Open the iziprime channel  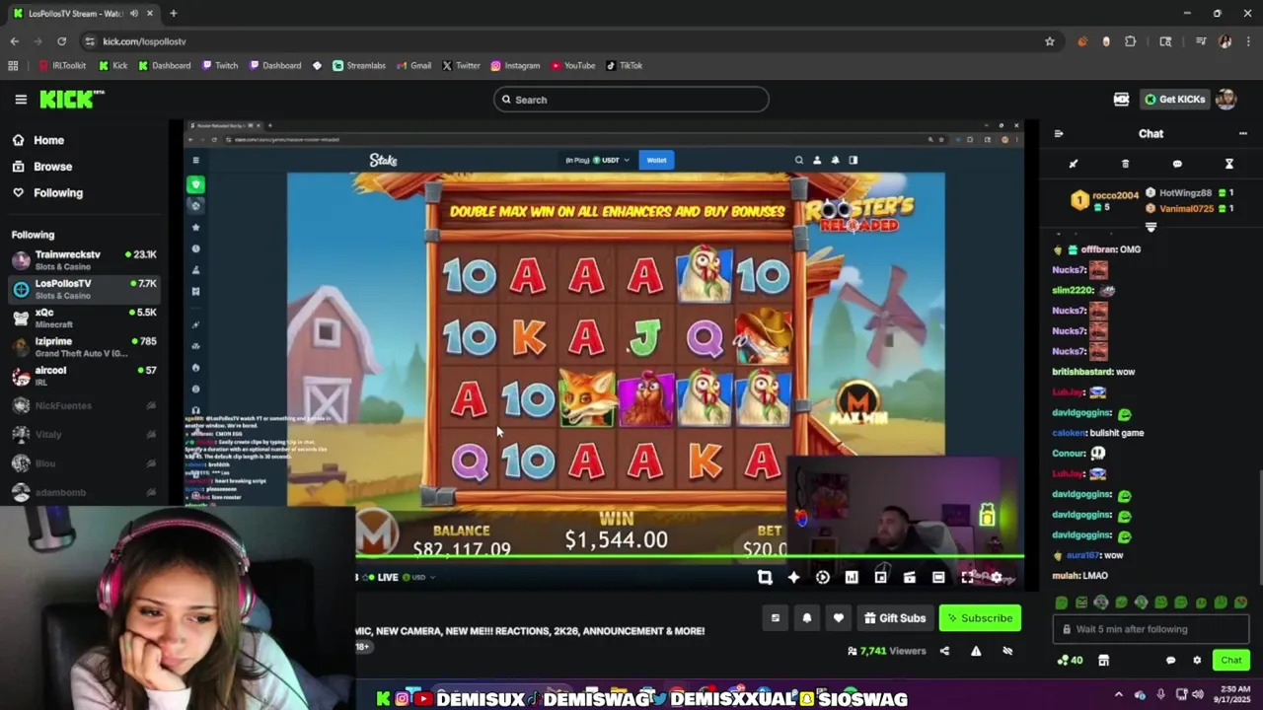click(85, 346)
